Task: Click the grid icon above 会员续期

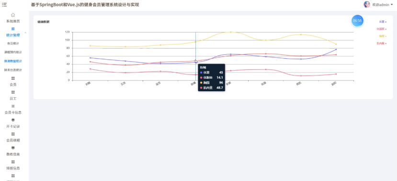Action: 13,134
